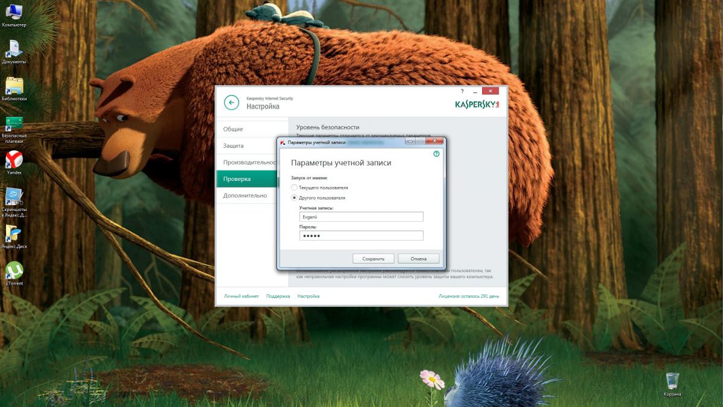The image size is (723, 407).
Task: Open the Библиотеки desktop folder icon
Action: 14,89
